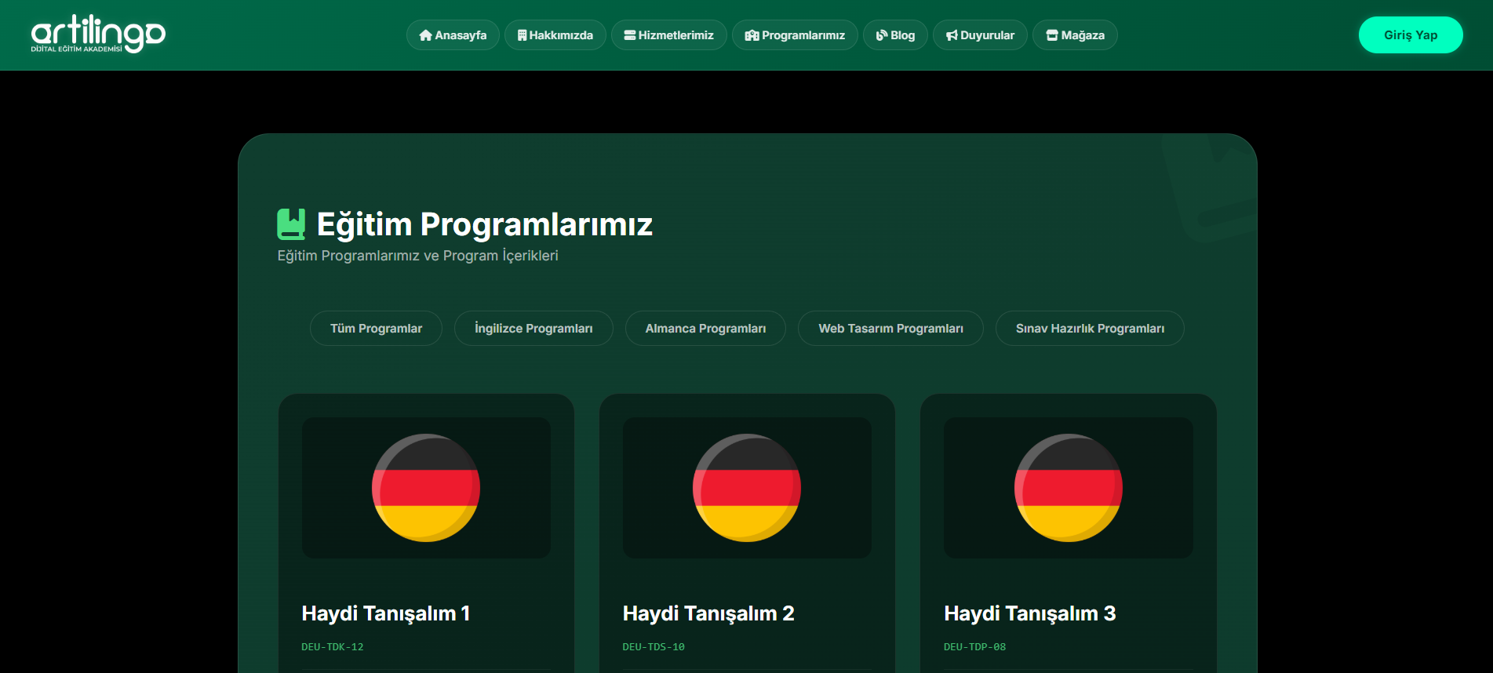The image size is (1493, 673).
Task: Open the Blog nav item
Action: click(895, 35)
